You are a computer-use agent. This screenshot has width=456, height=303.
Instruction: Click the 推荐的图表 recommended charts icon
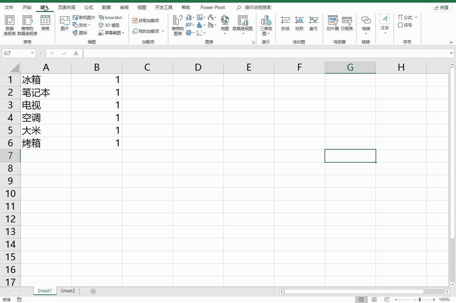point(178,25)
